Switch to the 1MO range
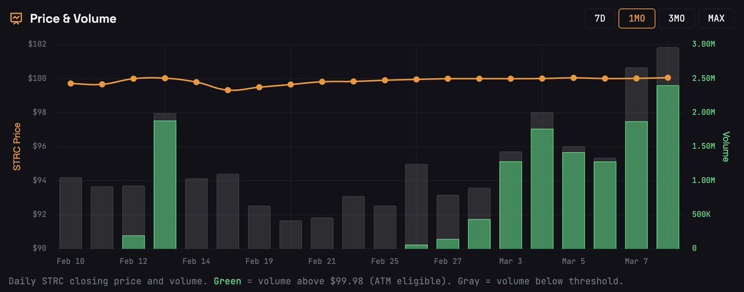This screenshot has height=292, width=744. [637, 19]
